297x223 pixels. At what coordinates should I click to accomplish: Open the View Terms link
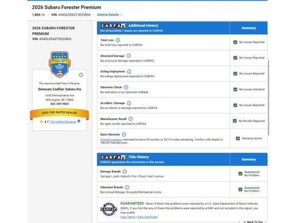click(128, 217)
